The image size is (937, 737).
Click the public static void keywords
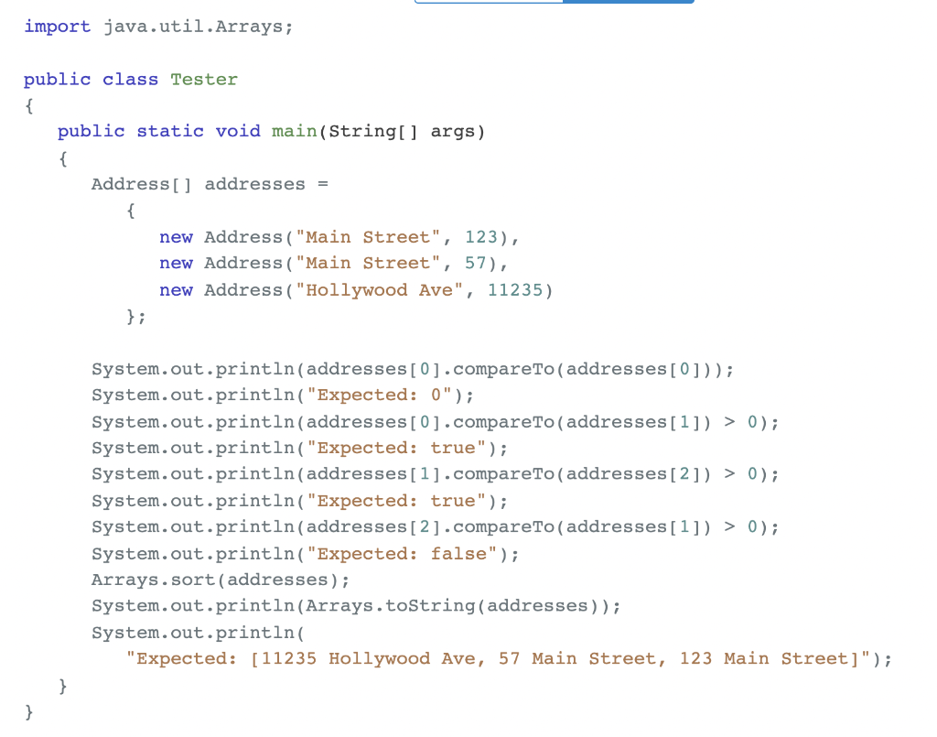coord(162,131)
